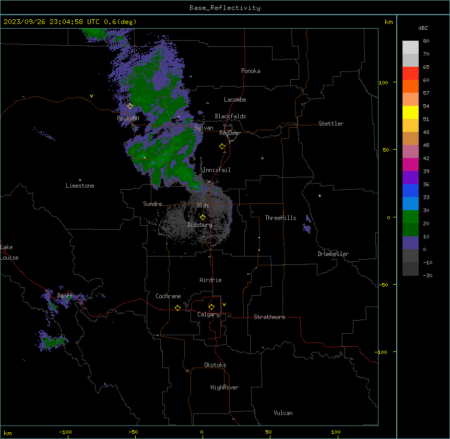Select the royal blue swatch in dBZ legend

pos(410,190)
